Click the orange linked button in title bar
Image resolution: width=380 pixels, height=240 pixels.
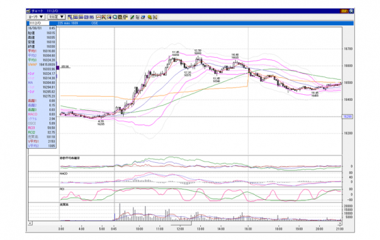(x=344, y=11)
